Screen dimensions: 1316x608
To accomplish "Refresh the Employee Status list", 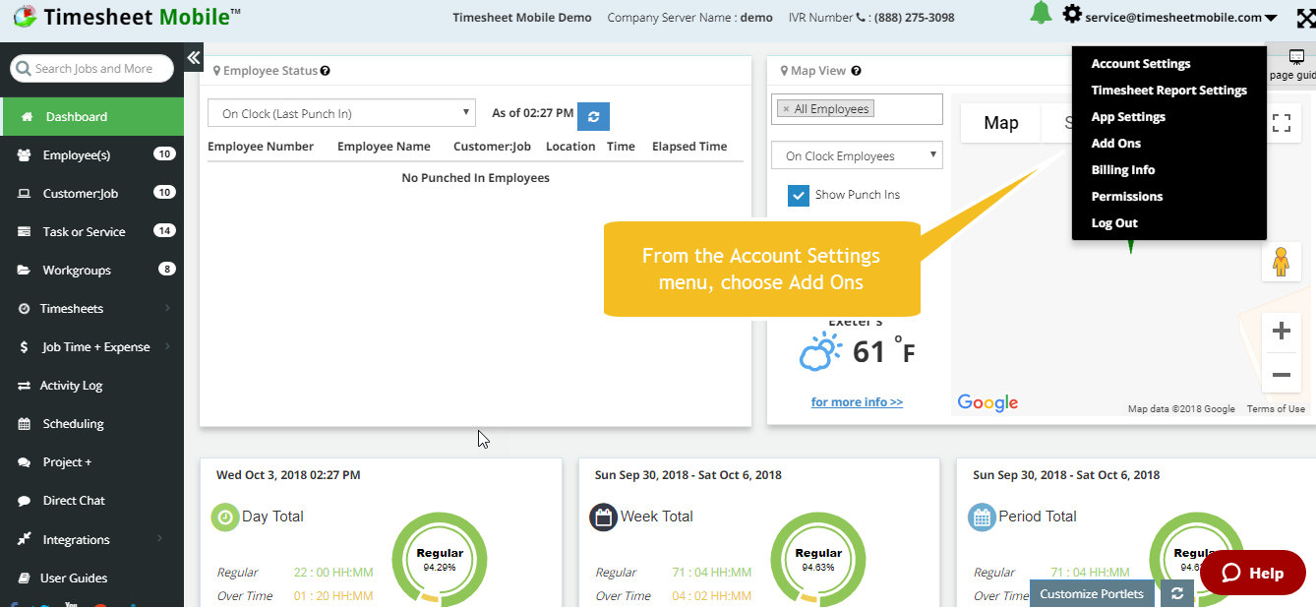I will [593, 116].
